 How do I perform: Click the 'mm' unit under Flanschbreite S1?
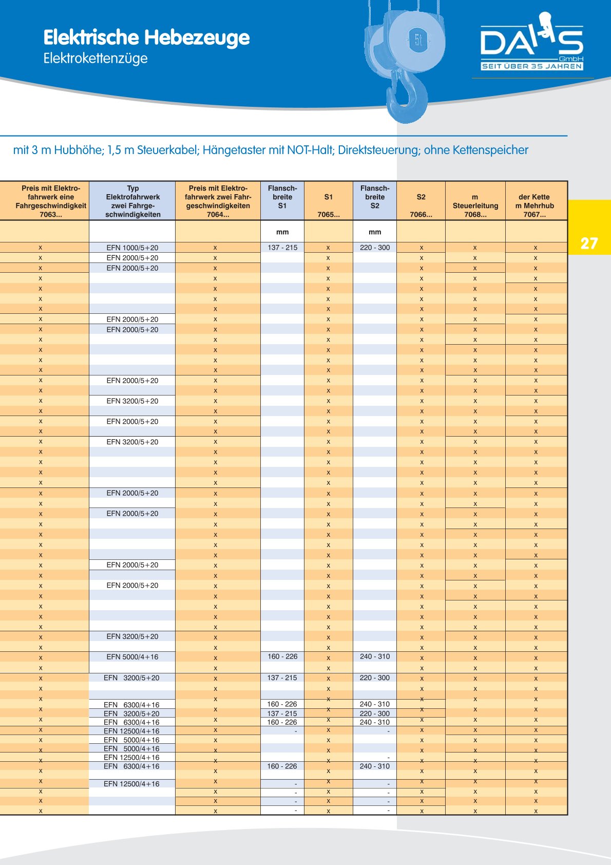[282, 232]
